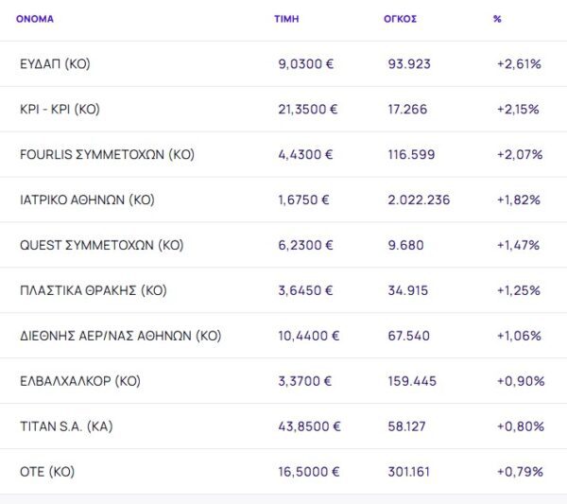This screenshot has width=567, height=504.
Task: Open the ΚΡΙ - ΚΡΙ (ΚΟ) stock
Action: [60, 110]
